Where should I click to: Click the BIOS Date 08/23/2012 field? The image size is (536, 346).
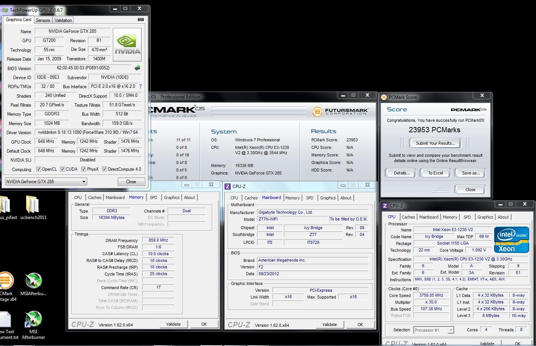(x=313, y=274)
